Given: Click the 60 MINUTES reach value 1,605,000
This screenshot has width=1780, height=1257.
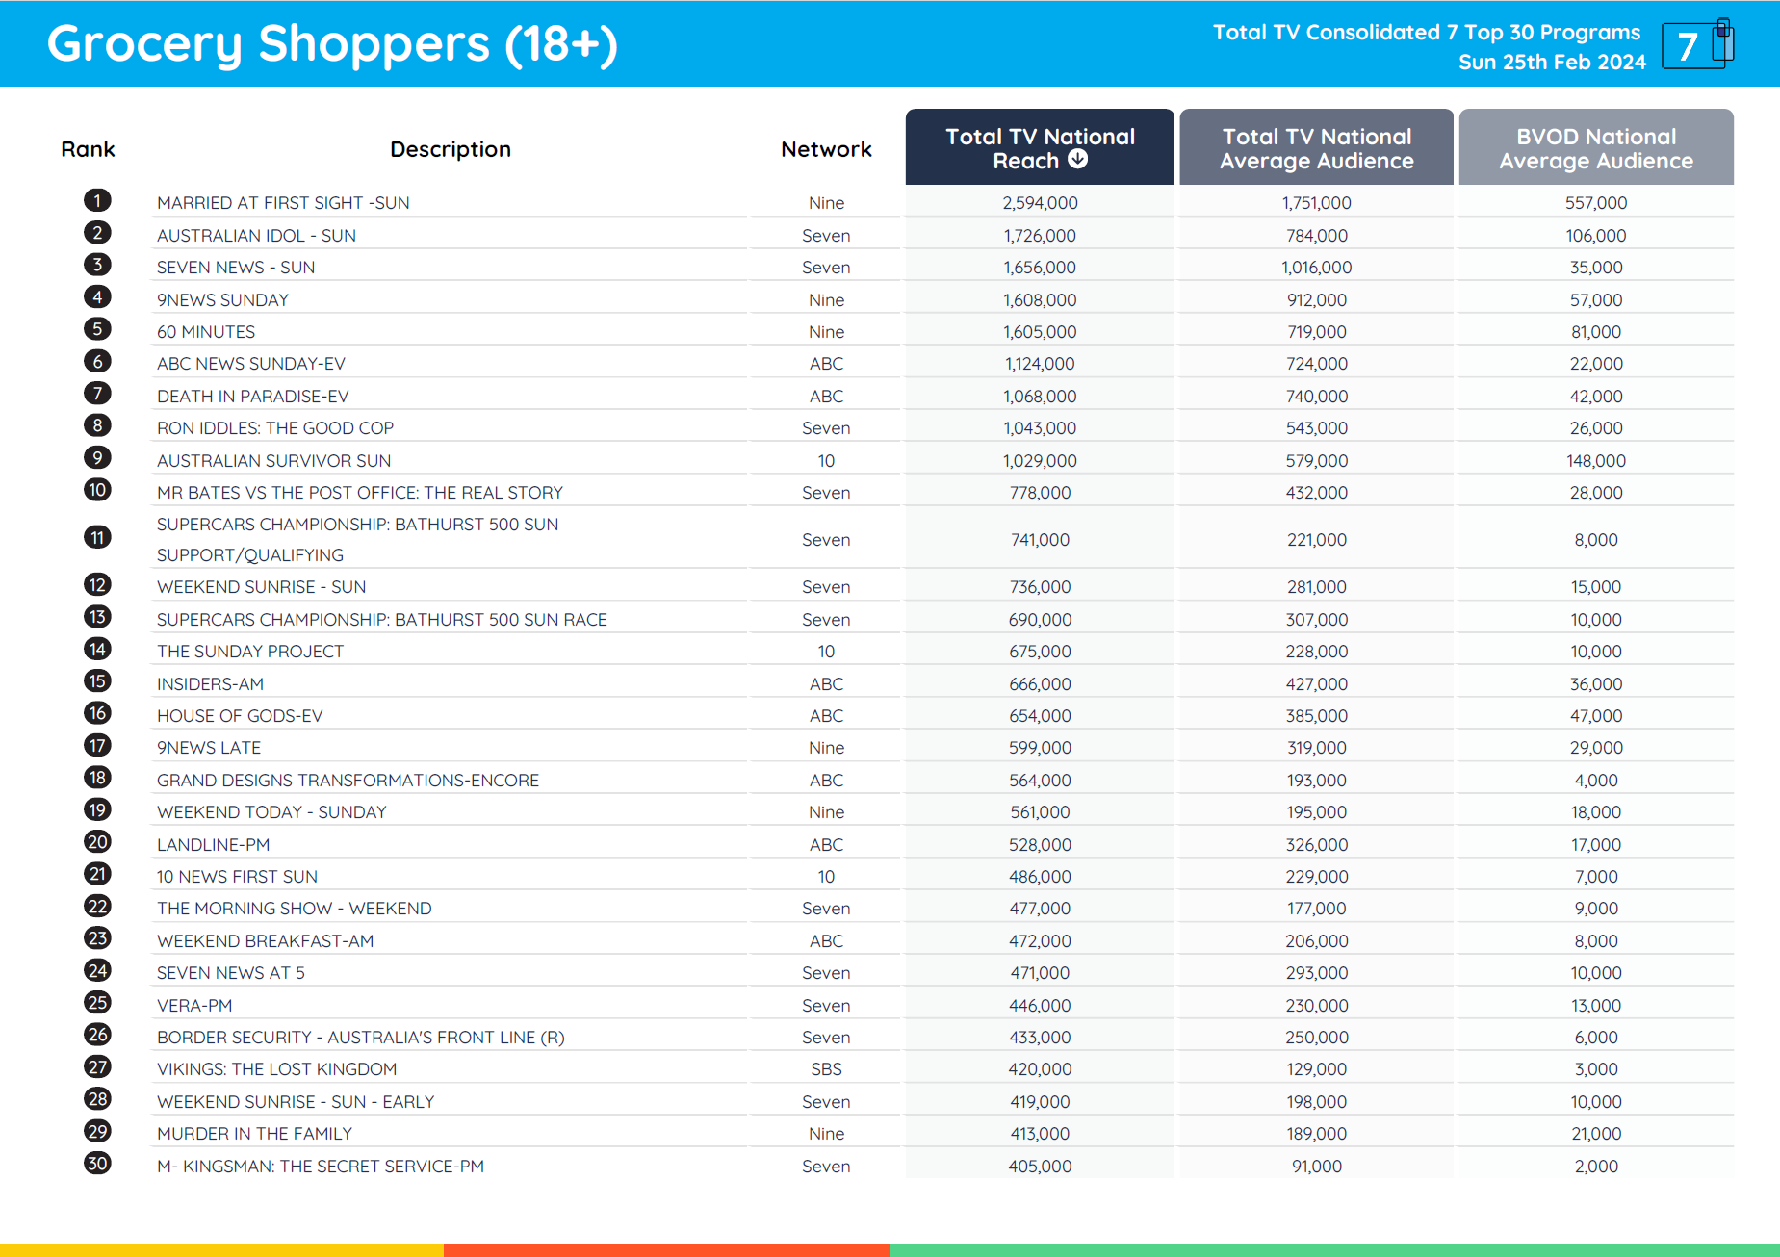Looking at the screenshot, I should (x=1040, y=332).
